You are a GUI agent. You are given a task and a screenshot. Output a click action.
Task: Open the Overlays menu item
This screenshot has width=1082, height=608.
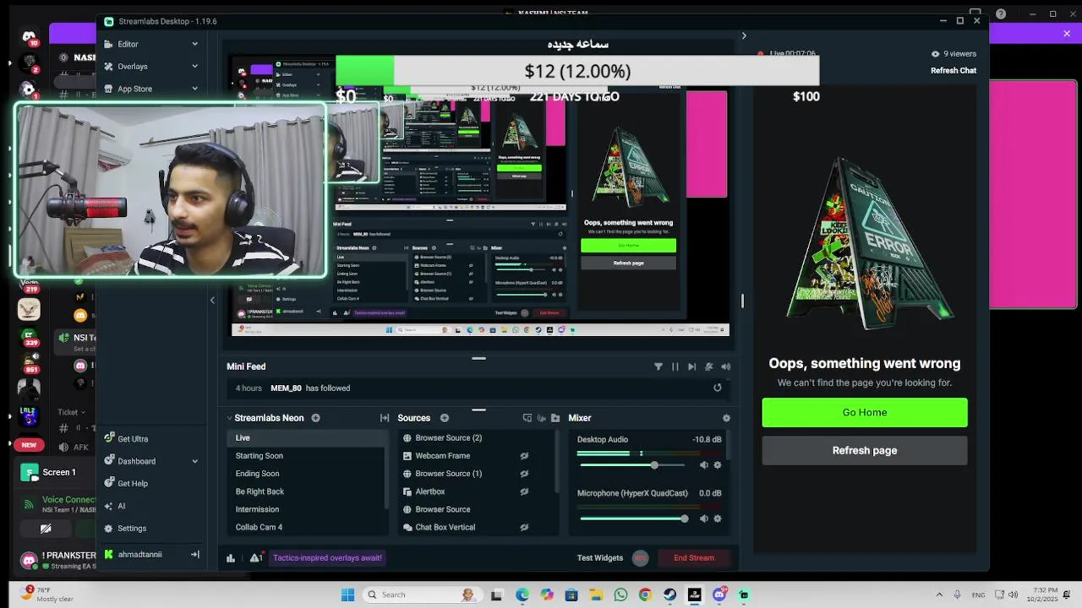click(133, 66)
